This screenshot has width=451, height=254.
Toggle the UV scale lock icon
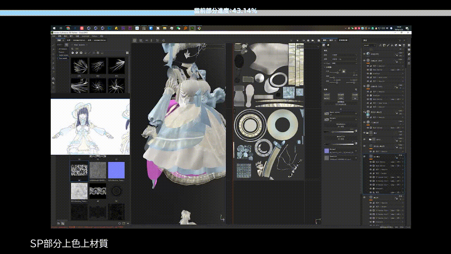[x=344, y=71]
